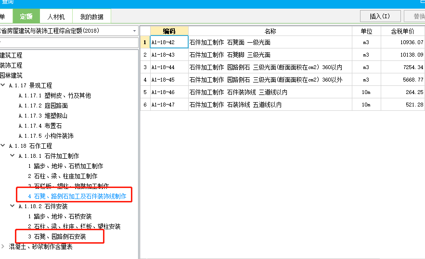Select 1 踏步、地坪、石桥安装
Screen dimensions: 425x259
[60, 217]
